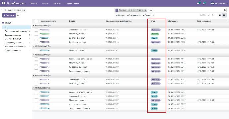Screen dimensions: 229x119
Task: Open record PT0000031
Action: (x=44, y=96)
